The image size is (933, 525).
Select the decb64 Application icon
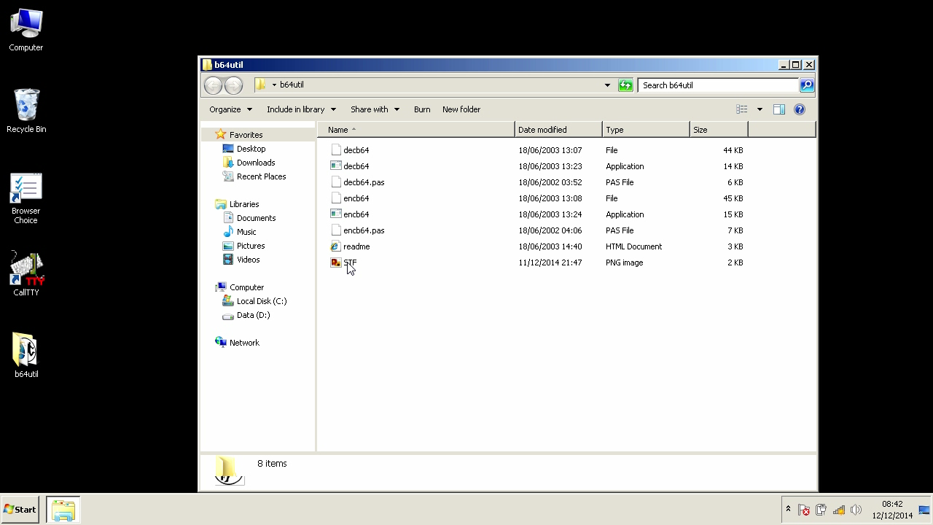(336, 166)
